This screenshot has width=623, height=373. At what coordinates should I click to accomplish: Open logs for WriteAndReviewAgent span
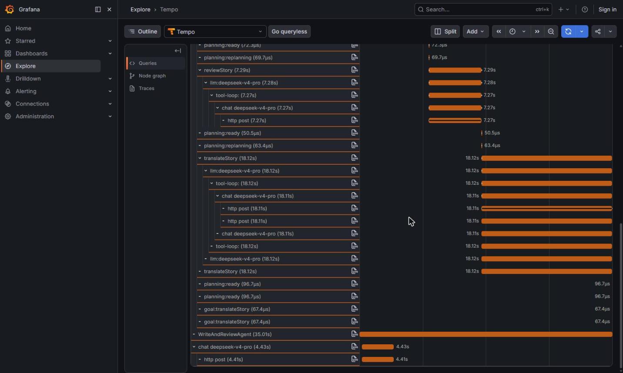coord(355,334)
